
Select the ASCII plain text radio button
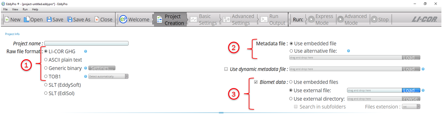46,60
